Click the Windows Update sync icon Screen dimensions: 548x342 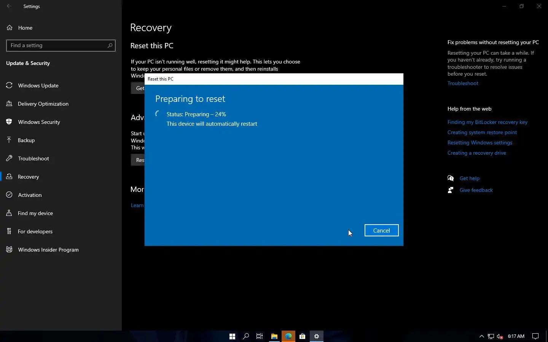10,85
